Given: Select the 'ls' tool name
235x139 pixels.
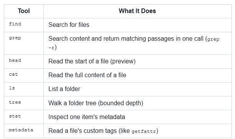Looking at the screenshot, I should tap(12, 88).
